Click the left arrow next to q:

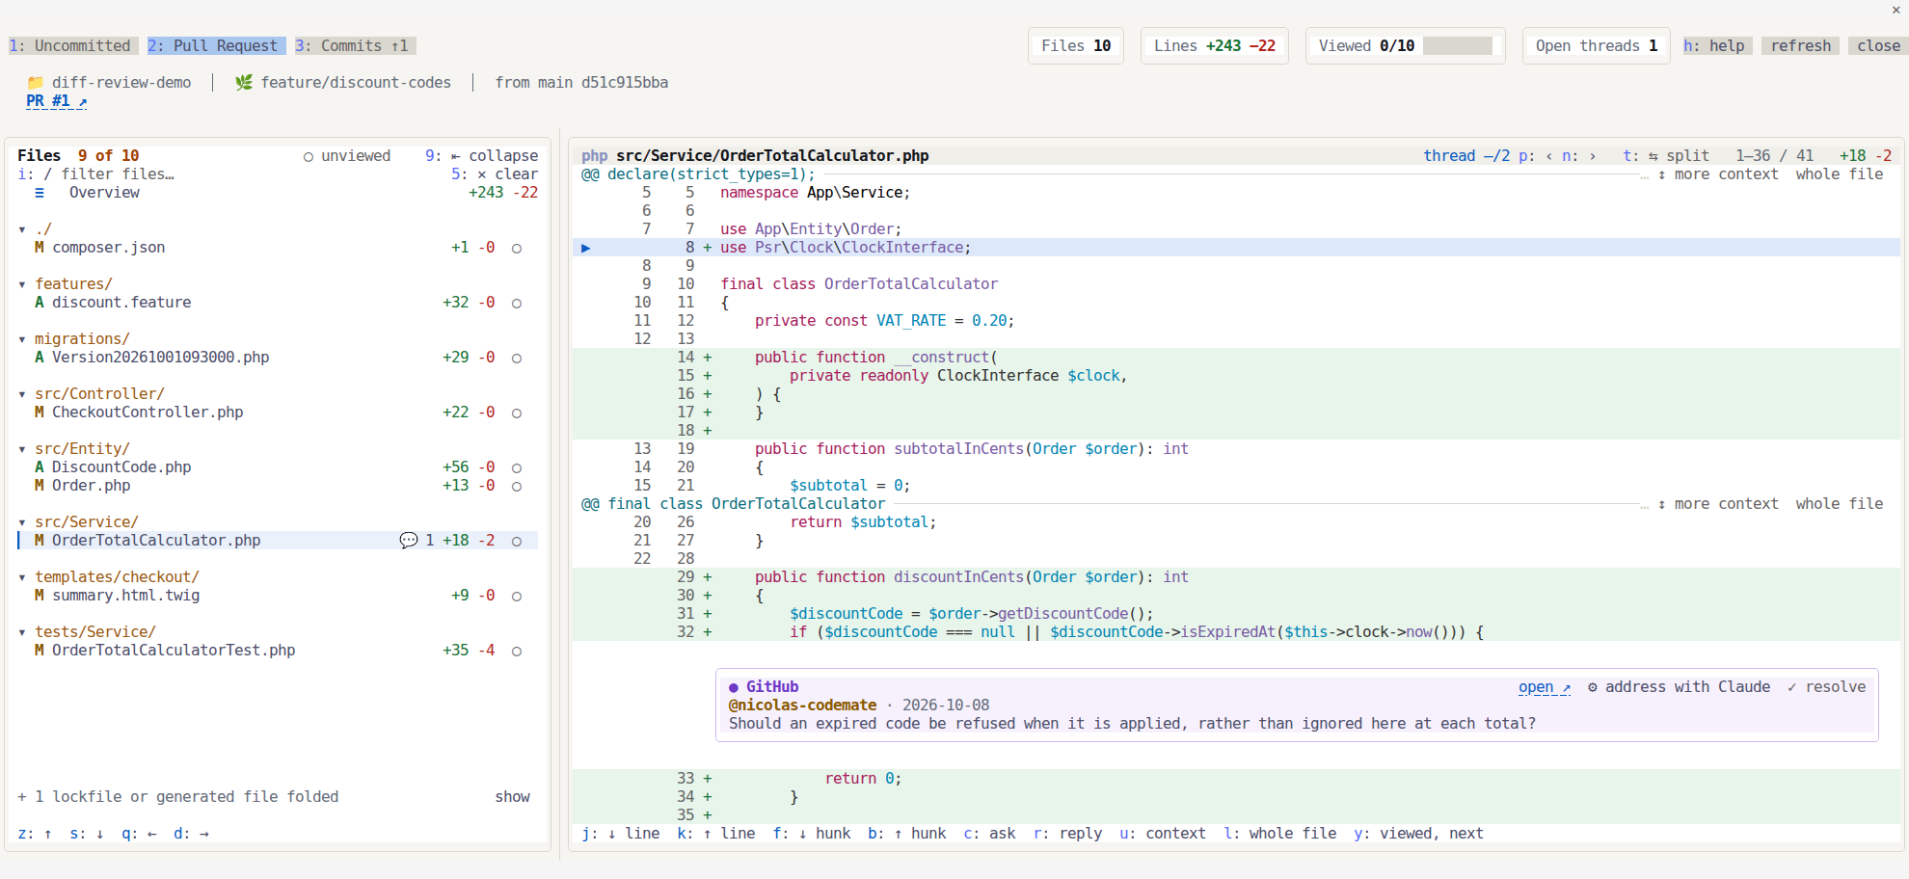click(152, 834)
